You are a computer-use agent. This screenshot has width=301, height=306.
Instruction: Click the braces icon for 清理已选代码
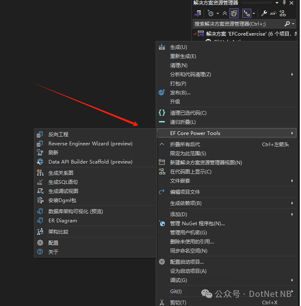pos(162,113)
